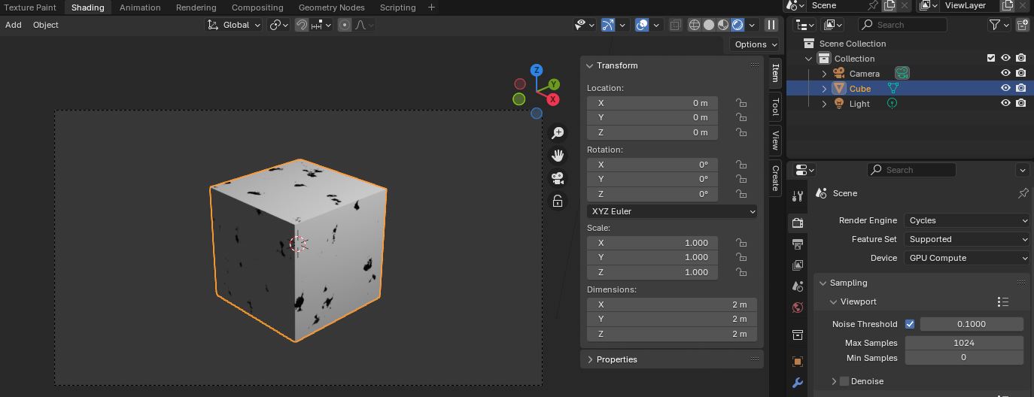Click the Options button in viewport
This screenshot has width=1034, height=397.
(x=755, y=44)
